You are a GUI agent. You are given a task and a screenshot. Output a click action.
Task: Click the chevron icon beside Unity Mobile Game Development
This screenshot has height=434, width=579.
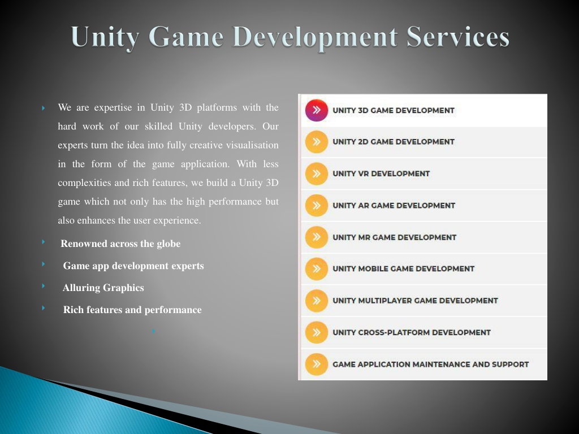317,269
